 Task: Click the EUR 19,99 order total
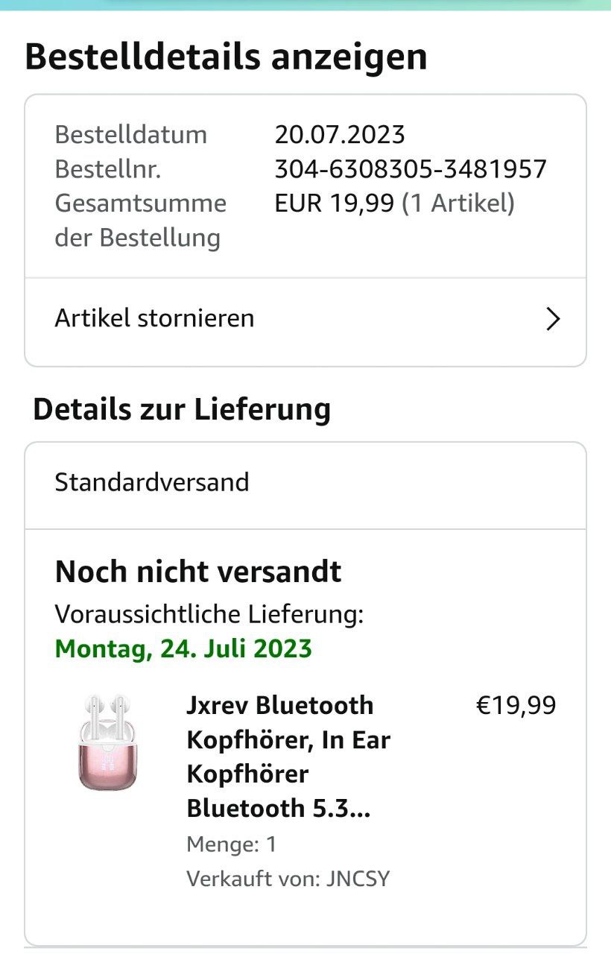[334, 203]
